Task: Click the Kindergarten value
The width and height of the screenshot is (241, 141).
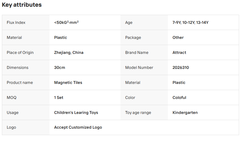Action: 185,113
